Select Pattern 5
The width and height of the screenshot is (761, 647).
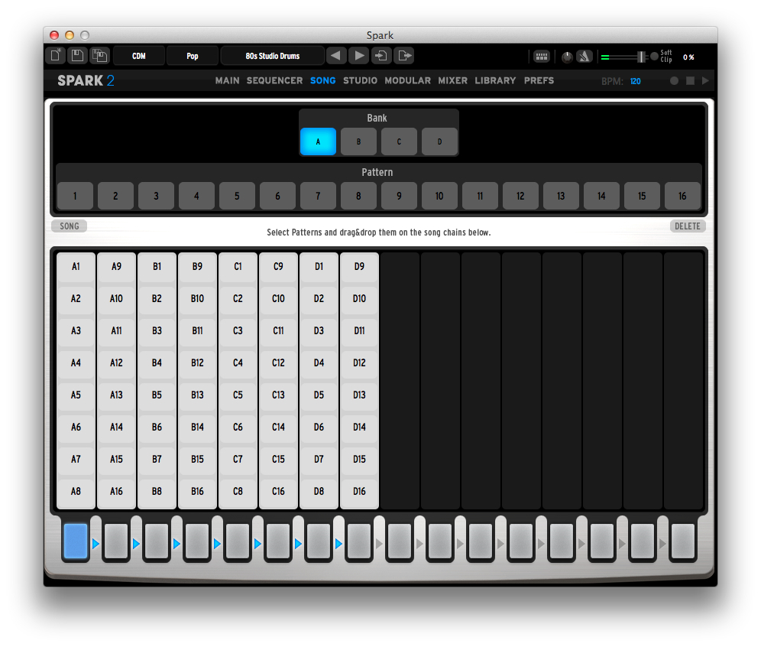click(x=237, y=197)
